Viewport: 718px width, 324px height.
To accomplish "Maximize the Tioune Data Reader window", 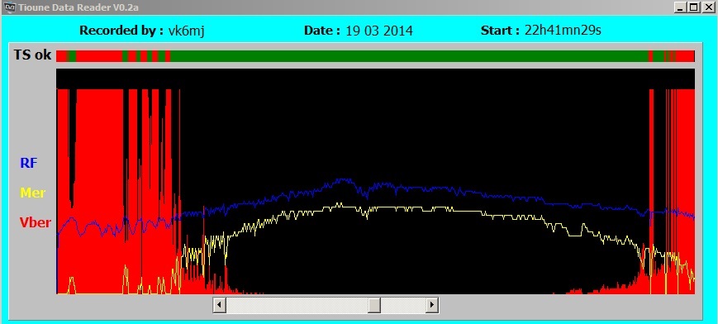I will 694,7.
